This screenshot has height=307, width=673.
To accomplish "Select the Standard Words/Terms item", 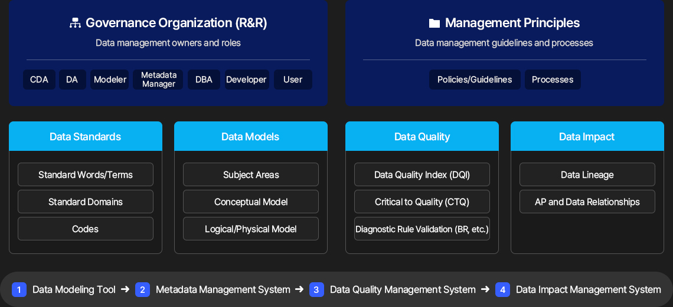I will coord(86,174).
